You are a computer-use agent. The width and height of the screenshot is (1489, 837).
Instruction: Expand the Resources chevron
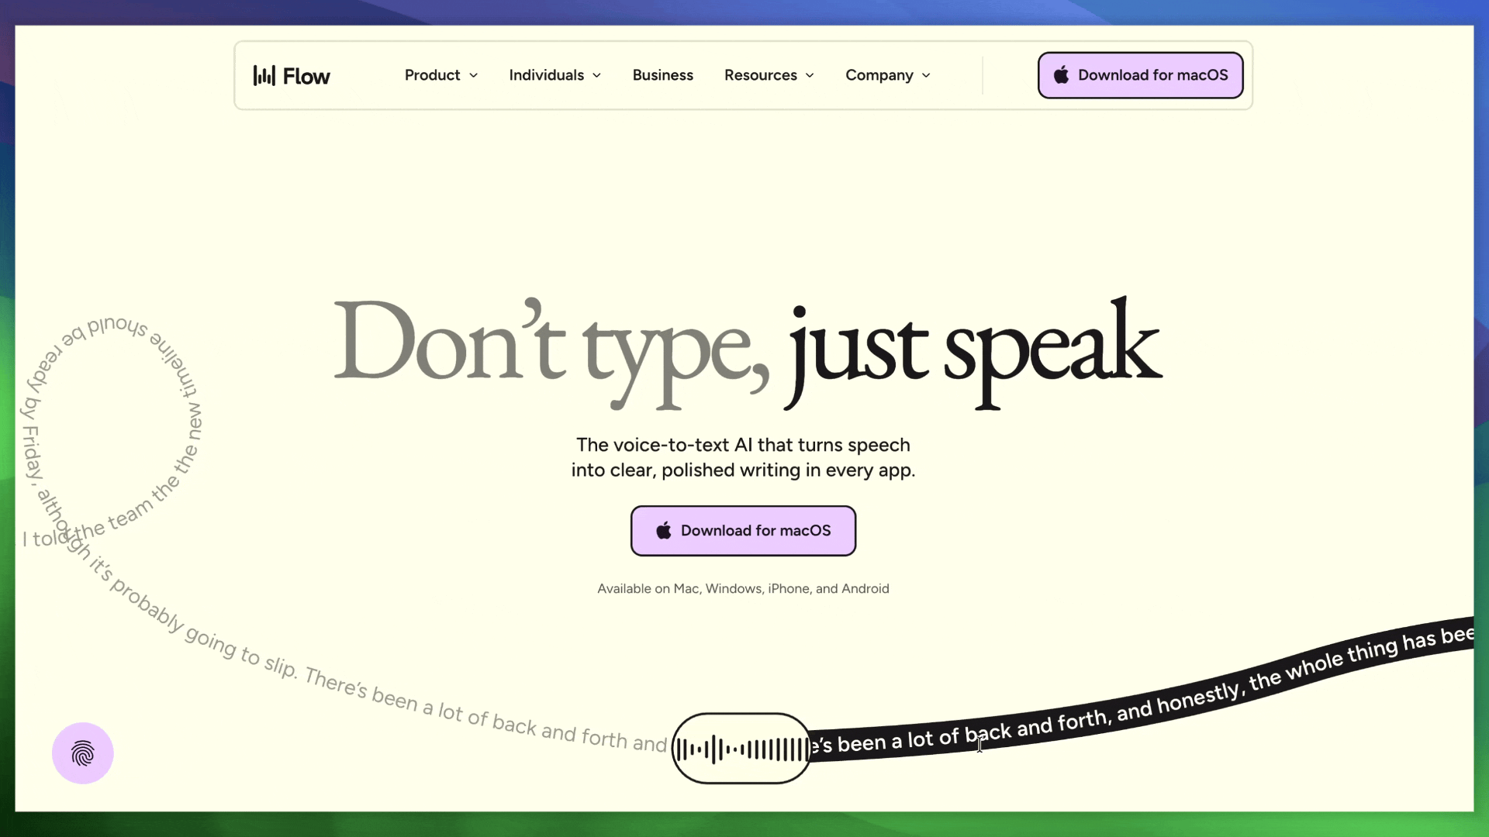tap(810, 75)
